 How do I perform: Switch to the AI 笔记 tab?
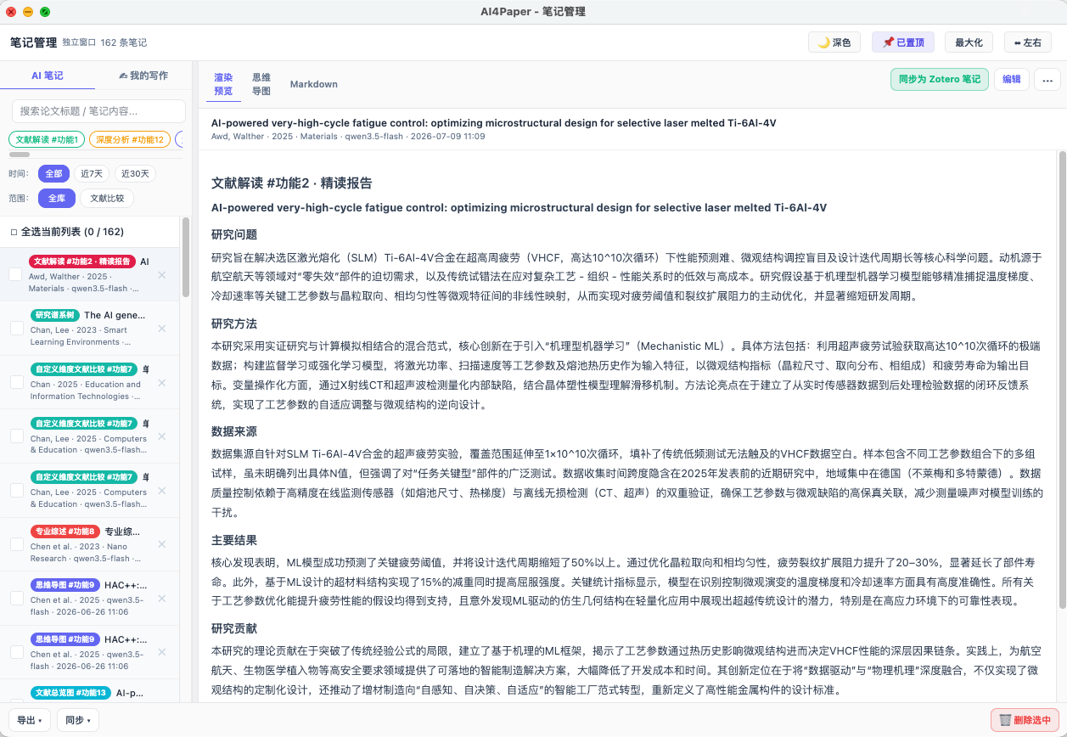pos(48,76)
